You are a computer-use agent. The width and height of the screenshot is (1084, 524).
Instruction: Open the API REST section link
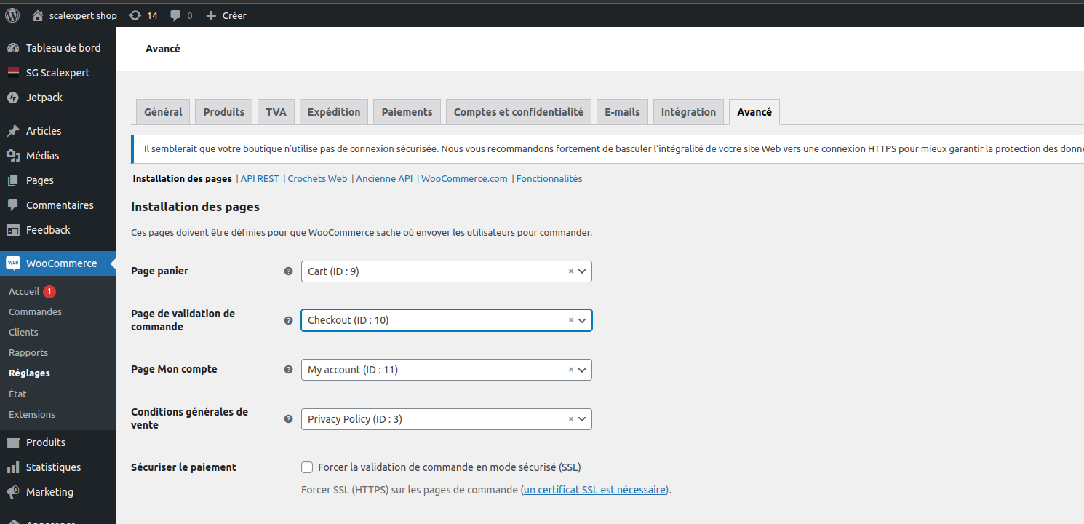pos(260,179)
